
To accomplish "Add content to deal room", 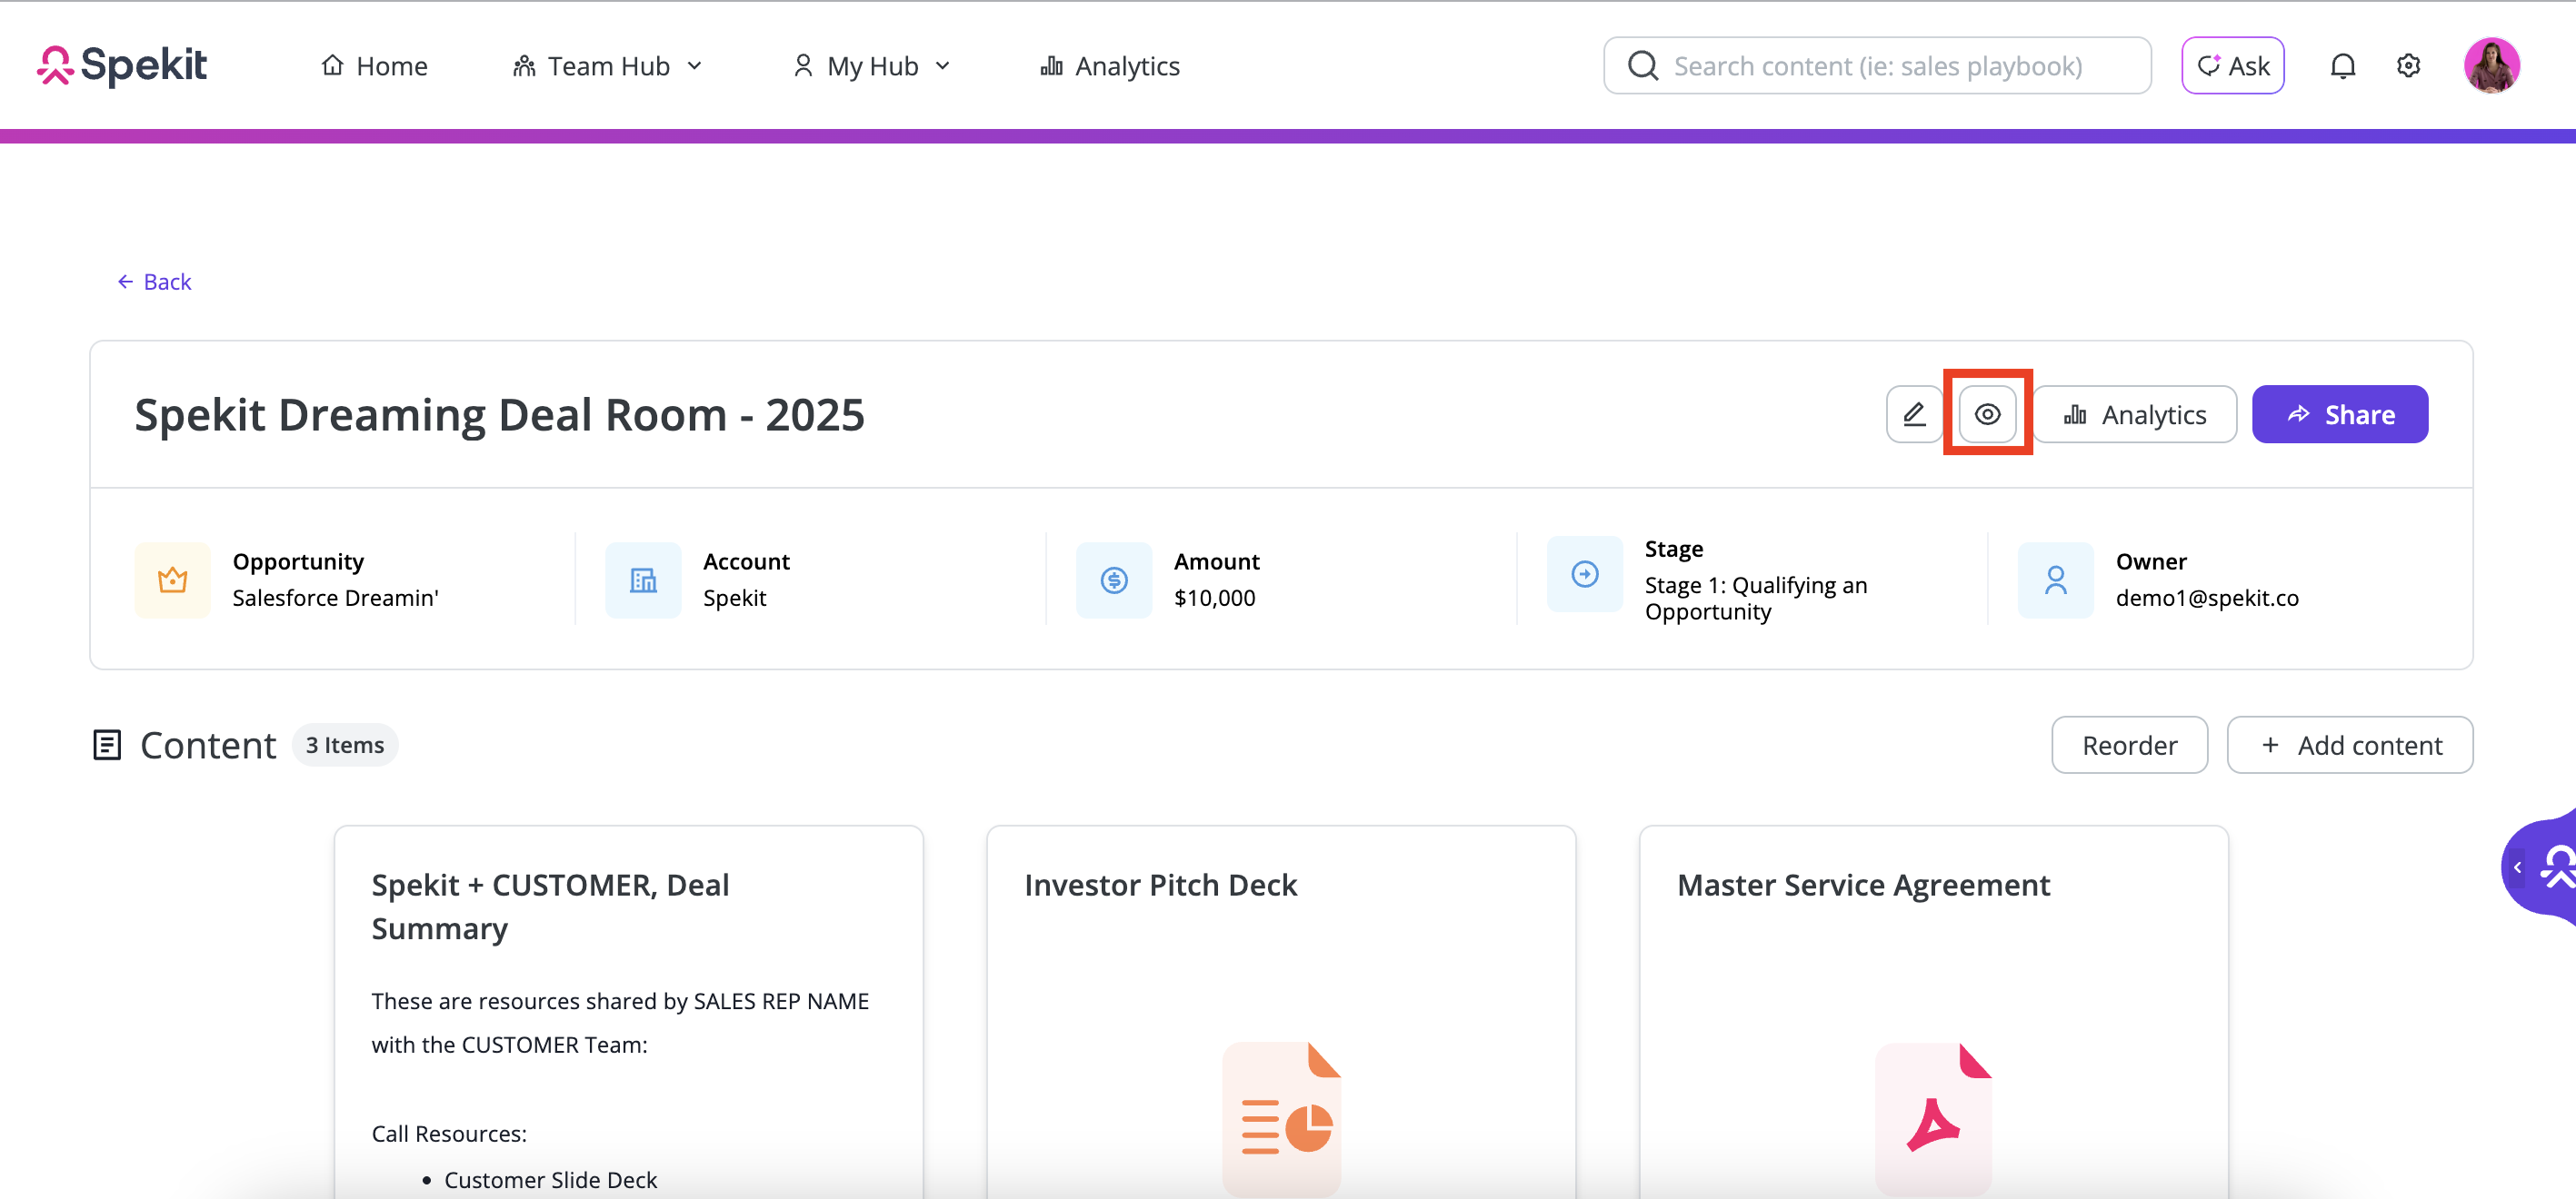I will 2350,746.
